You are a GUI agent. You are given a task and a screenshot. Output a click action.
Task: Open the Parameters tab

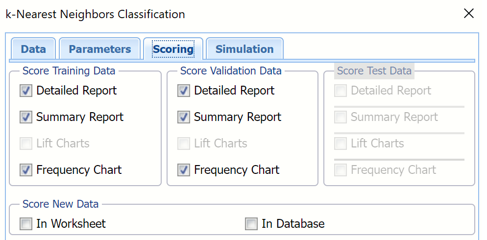[99, 49]
